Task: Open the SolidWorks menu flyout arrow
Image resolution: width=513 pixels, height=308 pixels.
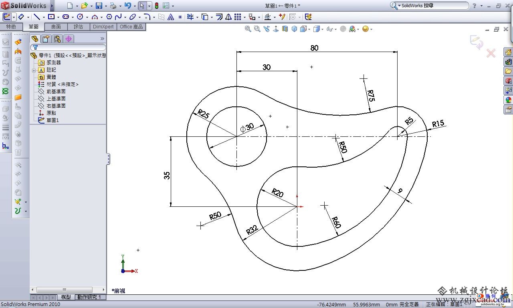Action: (52, 6)
